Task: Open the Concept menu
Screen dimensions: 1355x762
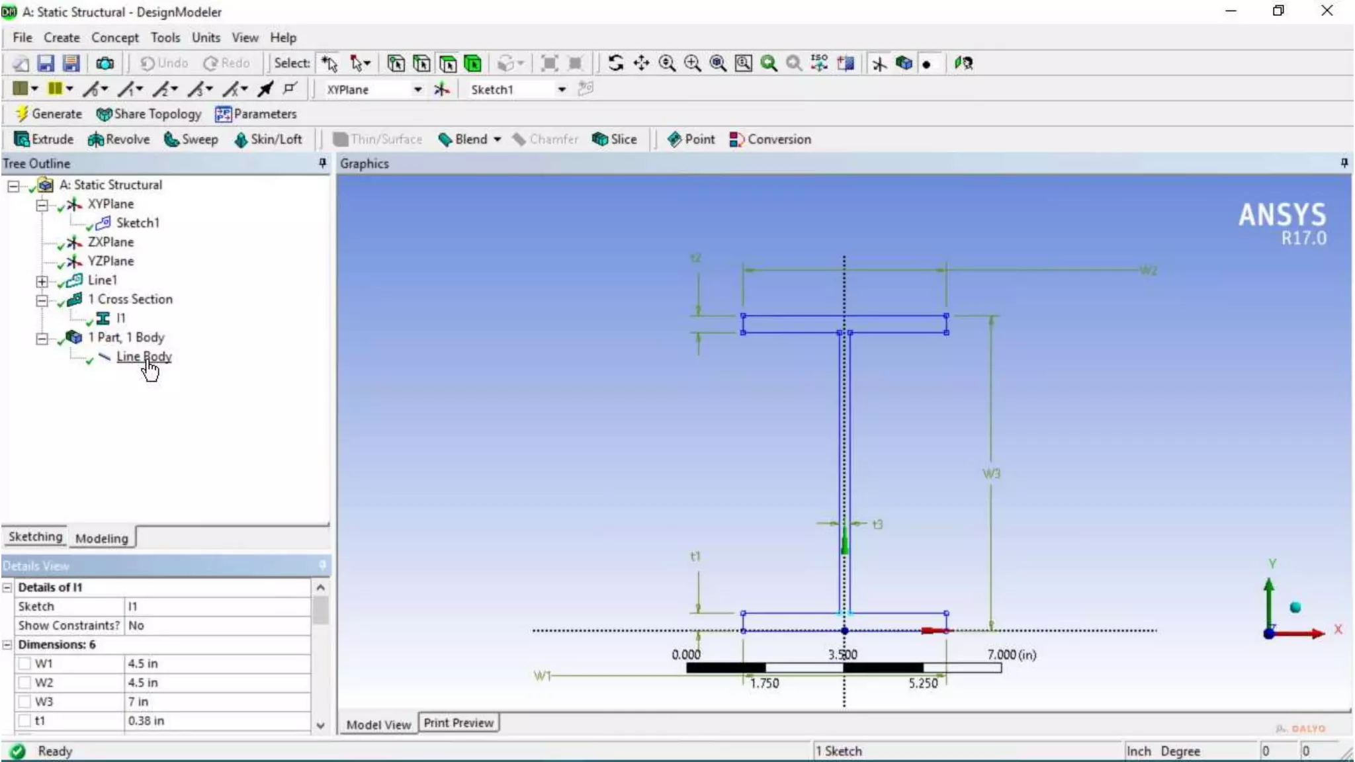Action: click(x=114, y=38)
